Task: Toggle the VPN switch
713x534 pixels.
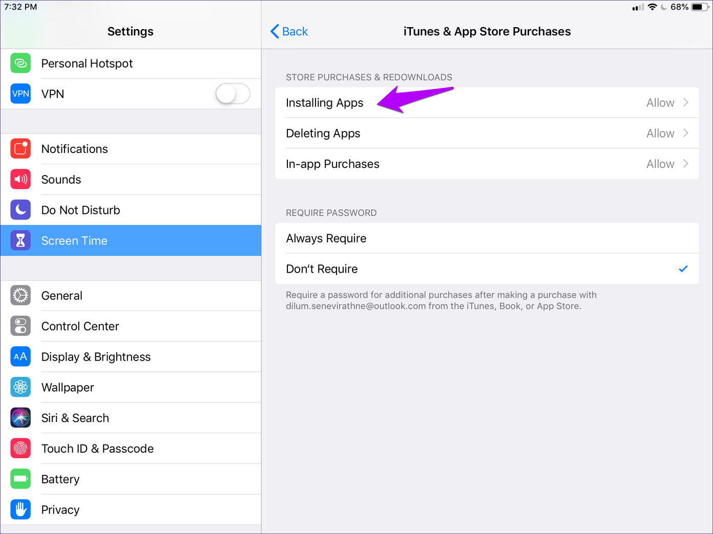Action: coord(233,94)
